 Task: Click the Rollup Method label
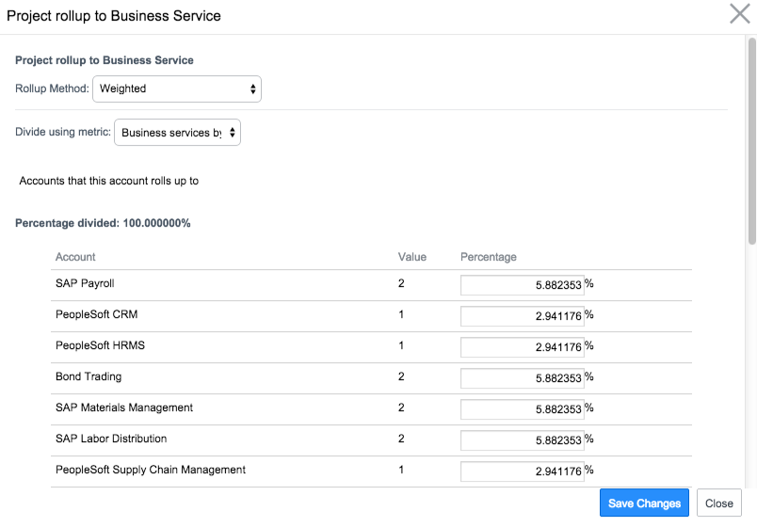[52, 88]
